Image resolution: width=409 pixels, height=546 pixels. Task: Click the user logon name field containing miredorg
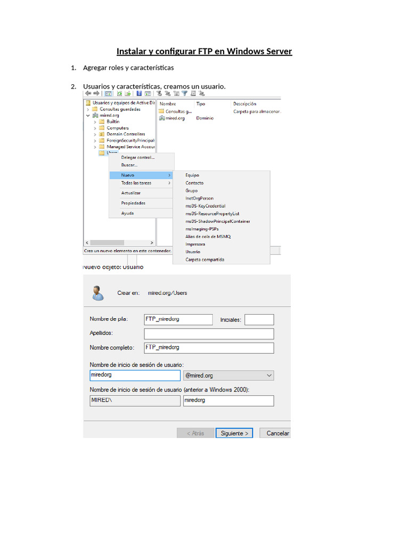pos(135,375)
